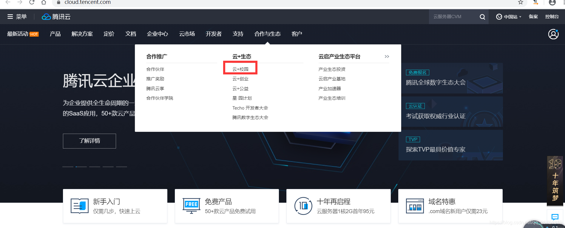Reload the page with refresh icon

pyautogui.click(x=32, y=2)
